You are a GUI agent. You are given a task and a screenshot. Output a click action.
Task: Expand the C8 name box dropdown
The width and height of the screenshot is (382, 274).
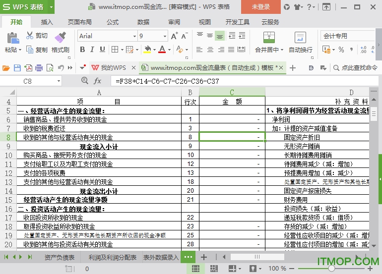tap(59, 81)
